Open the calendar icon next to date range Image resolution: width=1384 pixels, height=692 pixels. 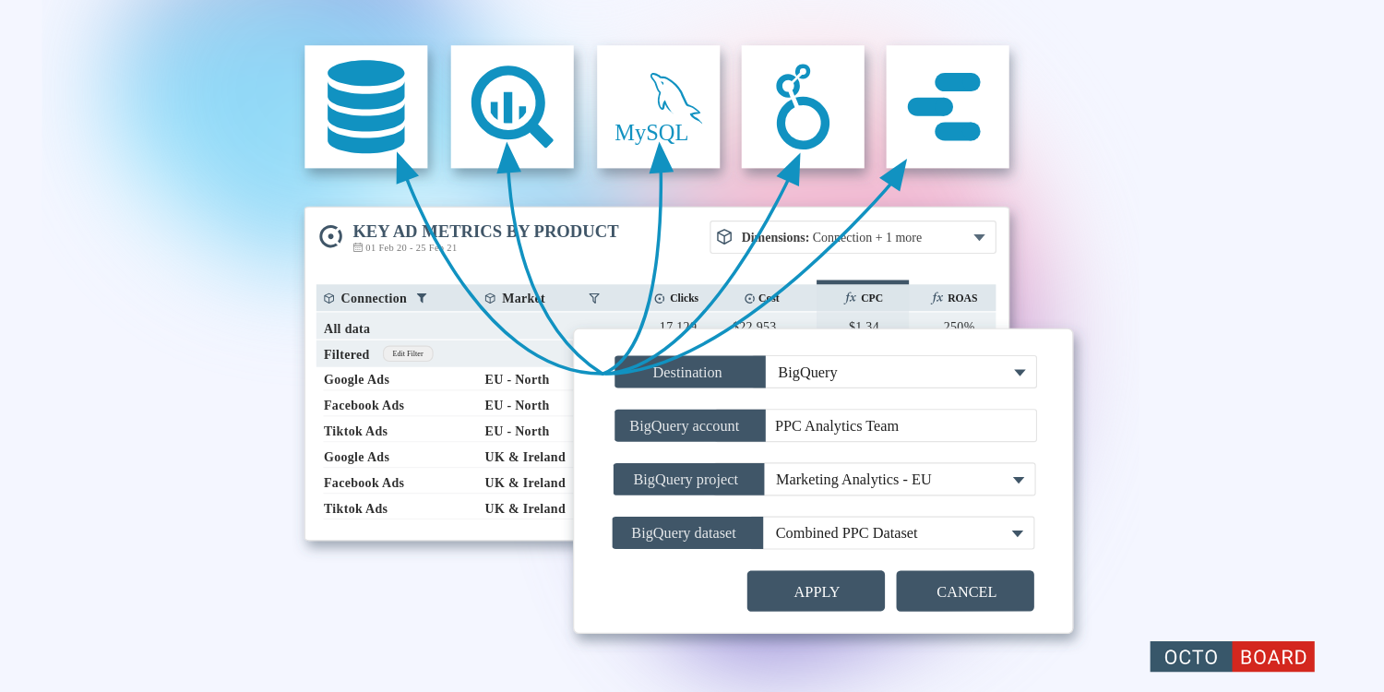[358, 247]
